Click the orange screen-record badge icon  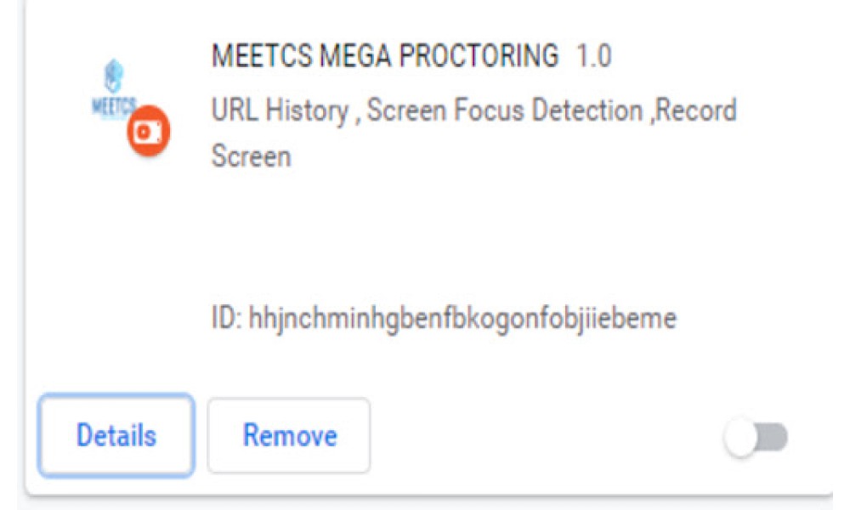click(149, 131)
